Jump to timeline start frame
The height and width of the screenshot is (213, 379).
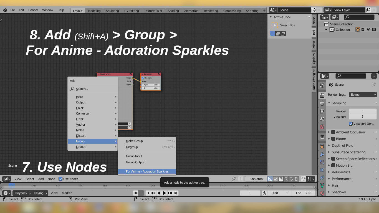tap(148, 193)
